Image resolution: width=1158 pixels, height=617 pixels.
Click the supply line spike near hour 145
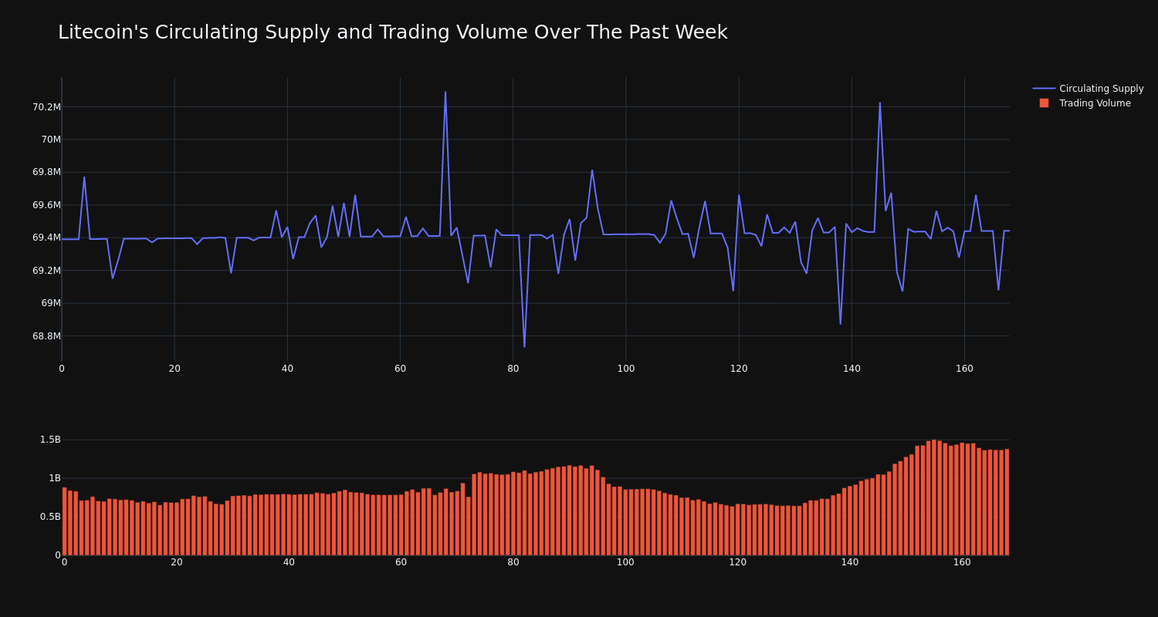pos(879,103)
